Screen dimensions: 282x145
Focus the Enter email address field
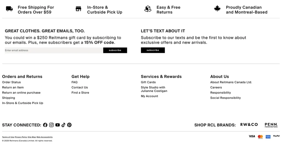click(54, 50)
